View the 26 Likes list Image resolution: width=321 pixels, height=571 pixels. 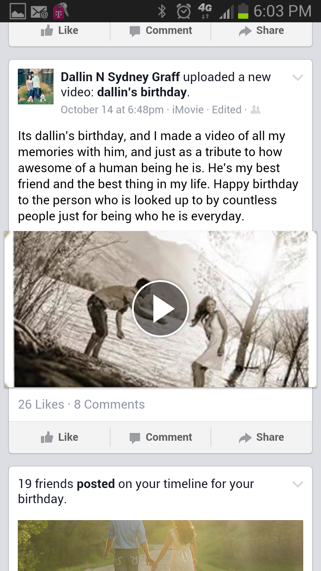click(x=41, y=404)
